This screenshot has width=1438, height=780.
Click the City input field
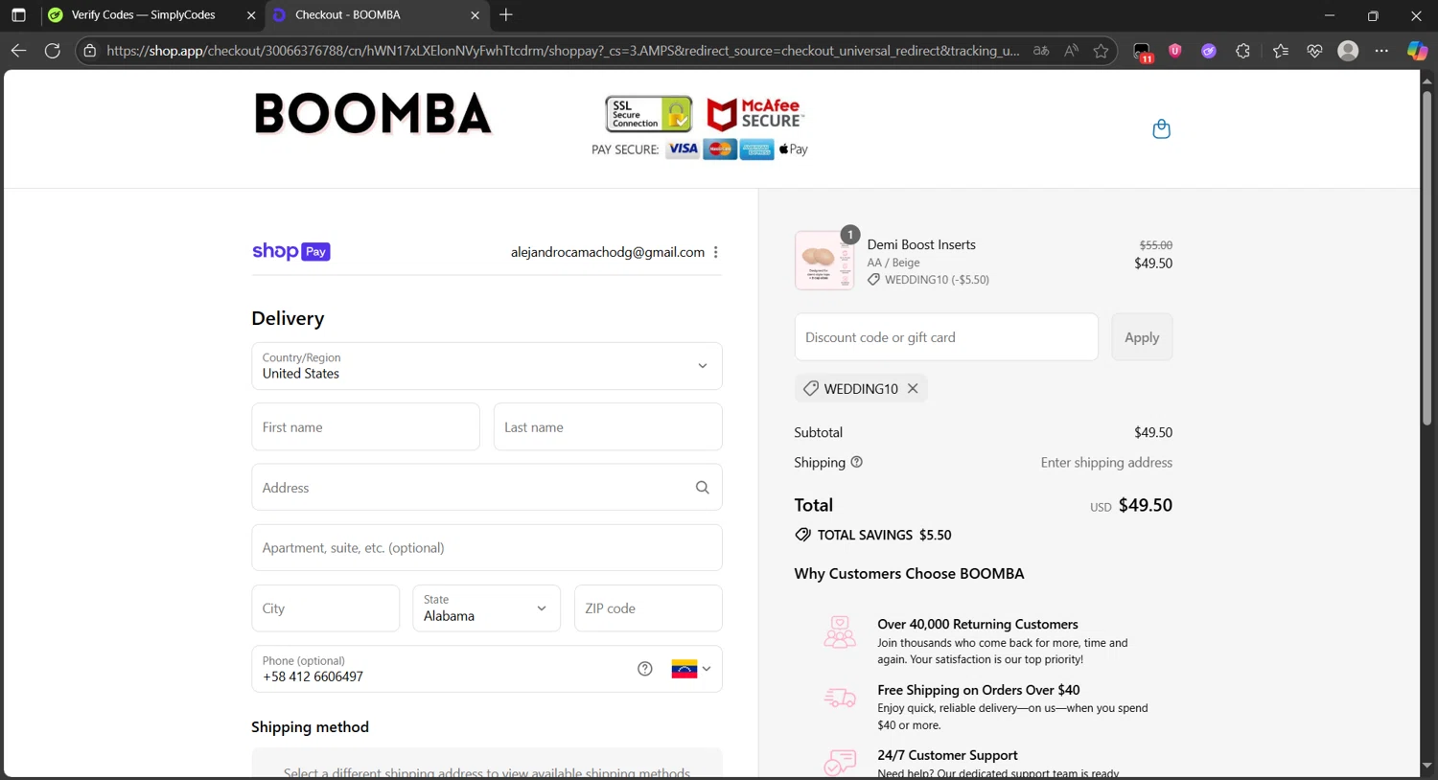tap(326, 608)
